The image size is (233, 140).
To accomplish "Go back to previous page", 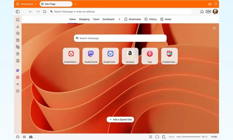I will [30, 12].
